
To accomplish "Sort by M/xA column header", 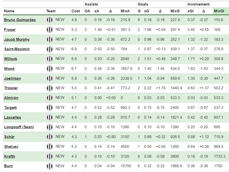I will 125,11.
